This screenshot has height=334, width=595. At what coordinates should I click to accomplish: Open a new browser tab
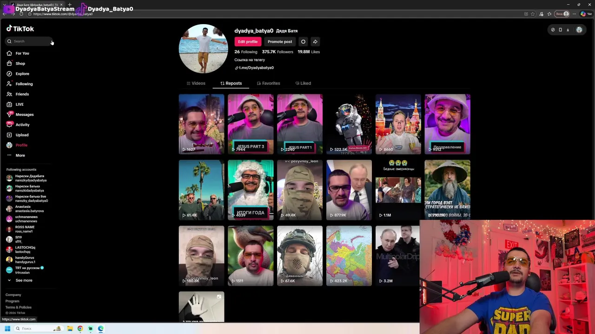click(x=69, y=5)
